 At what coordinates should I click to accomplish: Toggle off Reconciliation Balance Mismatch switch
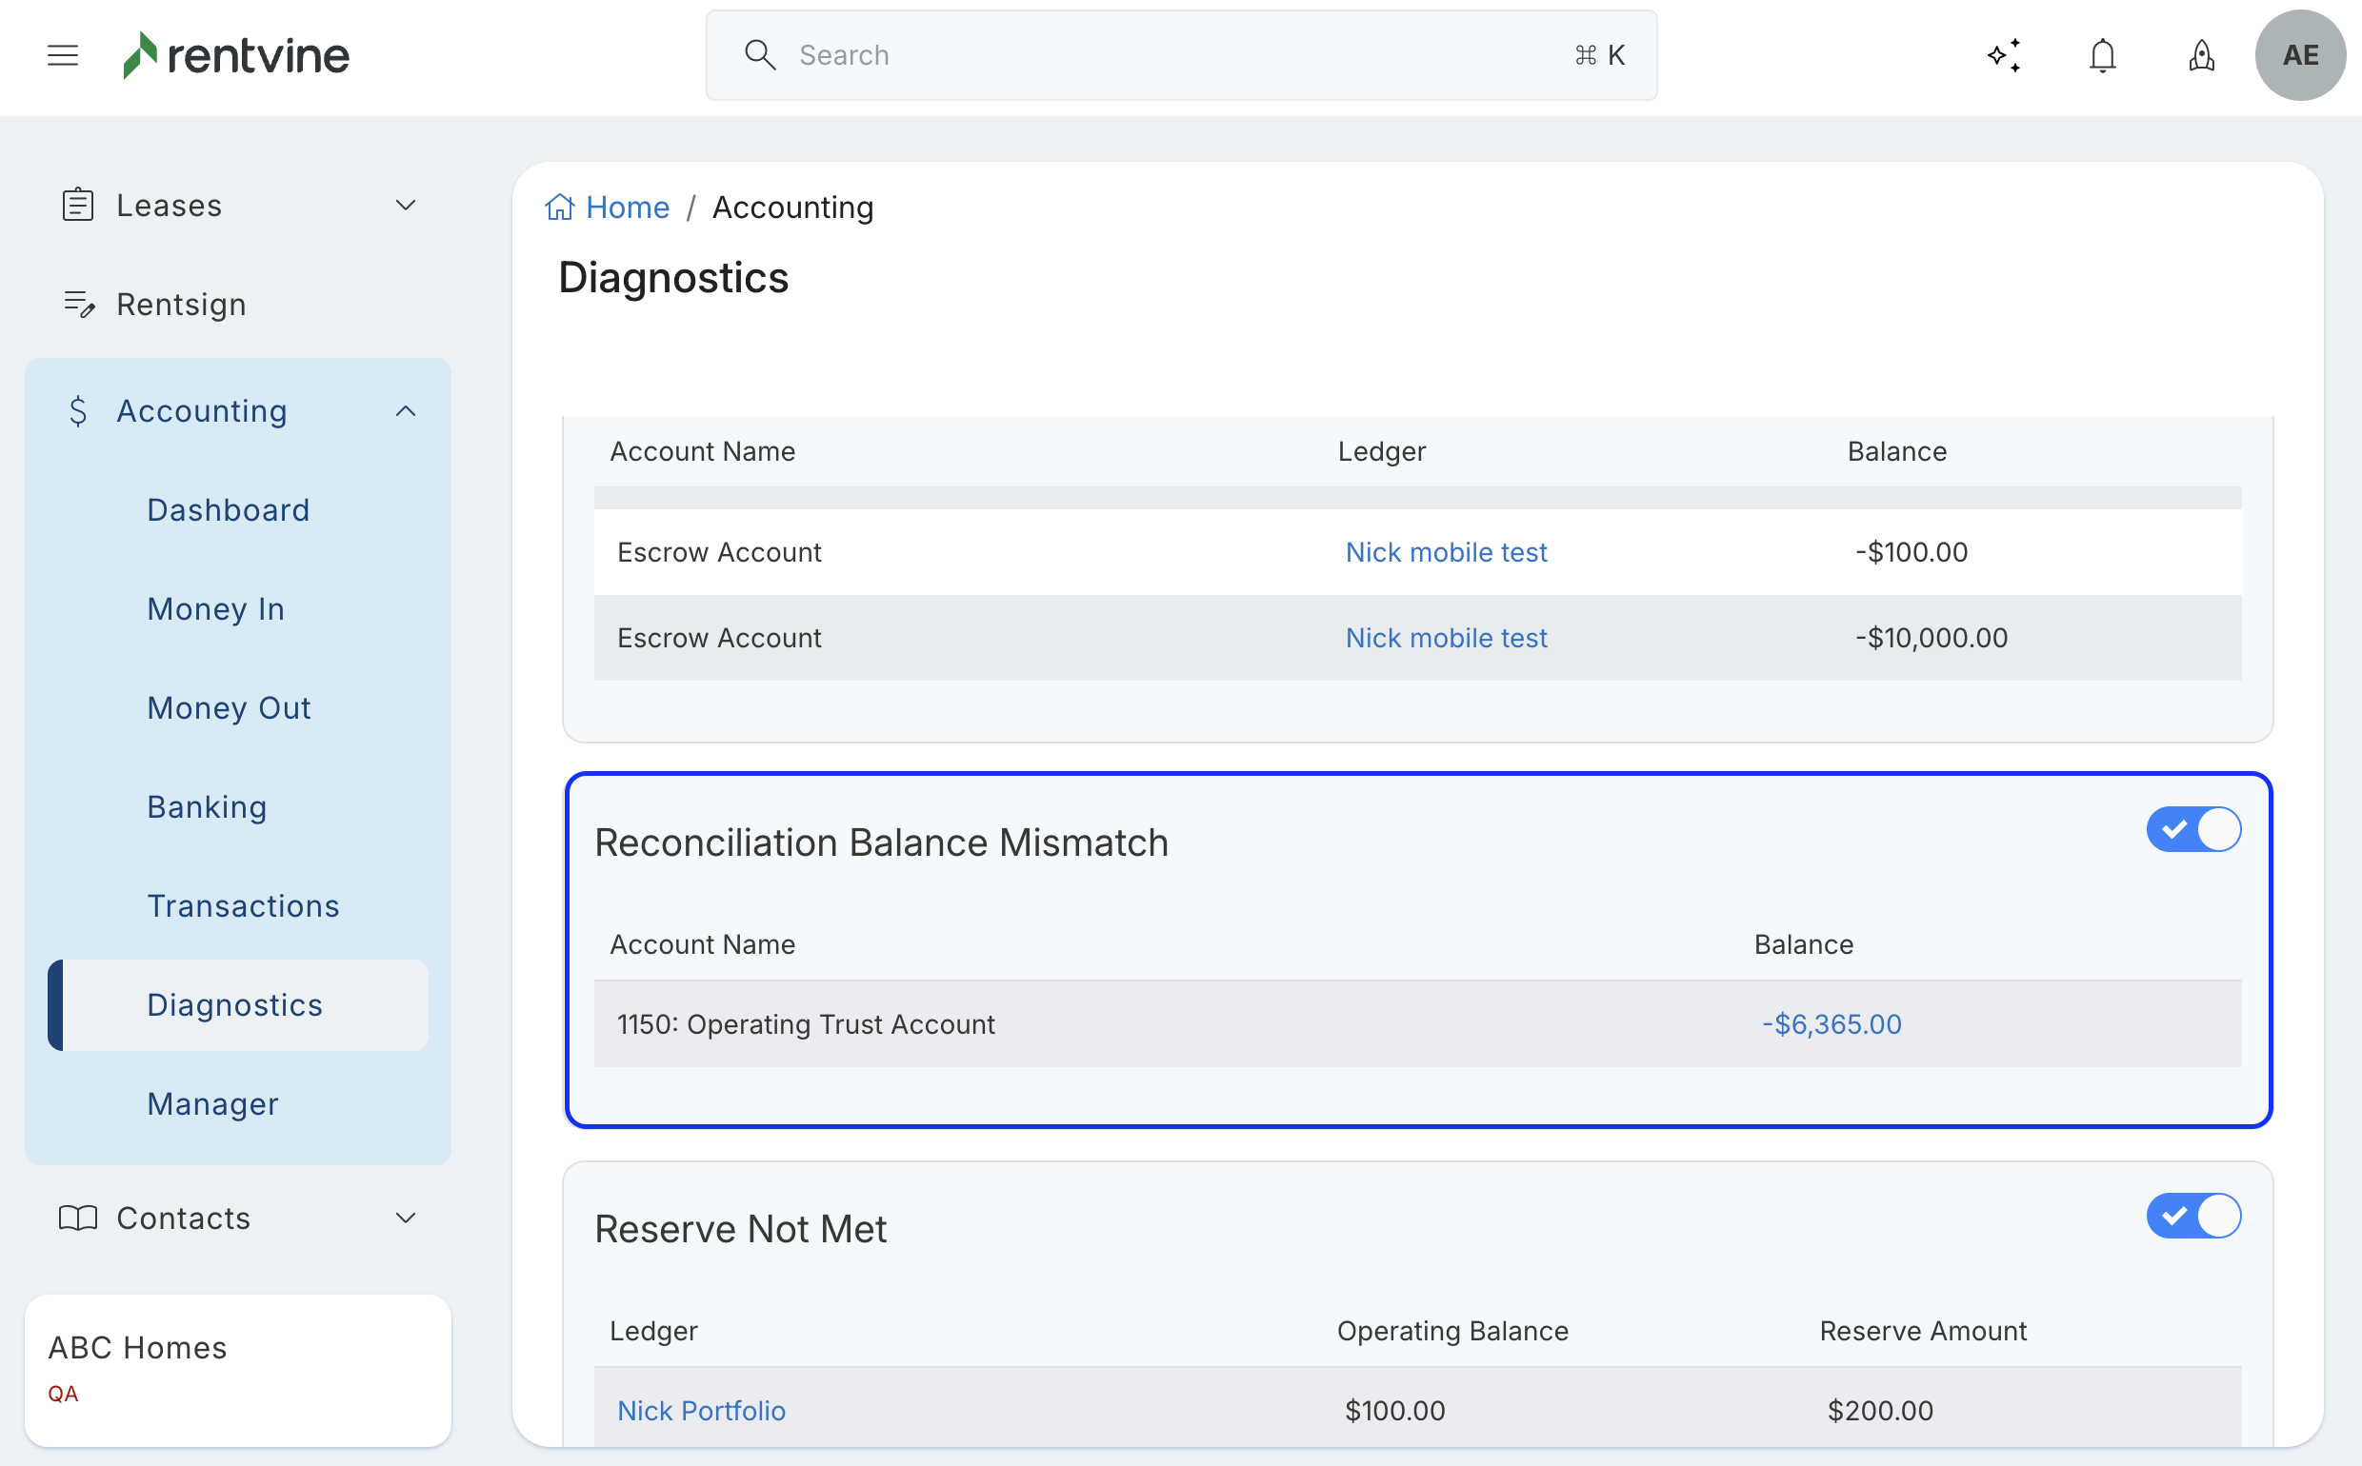[x=2193, y=829]
